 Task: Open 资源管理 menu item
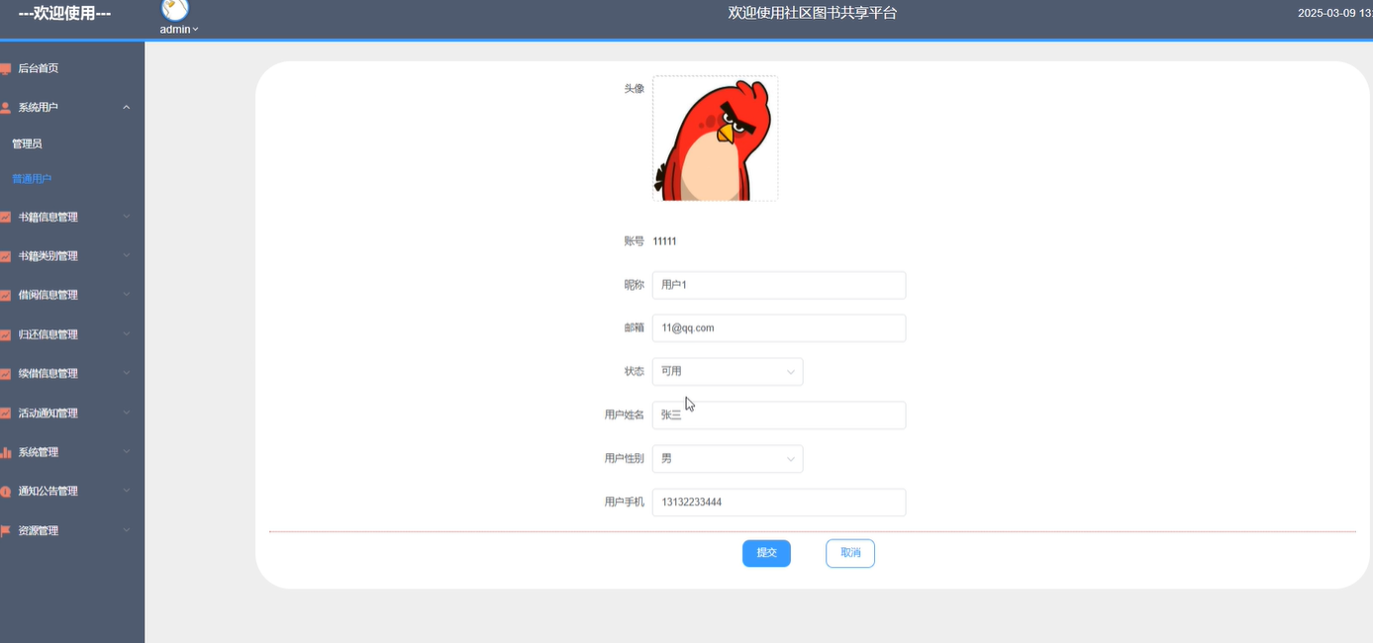[72, 531]
